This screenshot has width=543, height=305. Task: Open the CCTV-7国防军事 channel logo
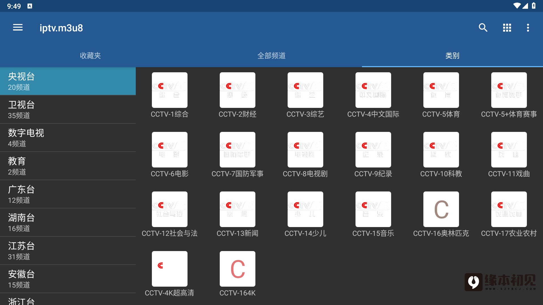pyautogui.click(x=238, y=150)
